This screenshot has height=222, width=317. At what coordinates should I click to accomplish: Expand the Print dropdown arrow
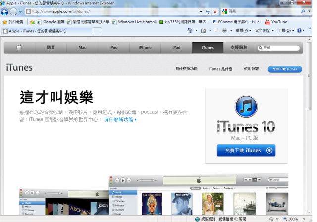click(x=231, y=31)
